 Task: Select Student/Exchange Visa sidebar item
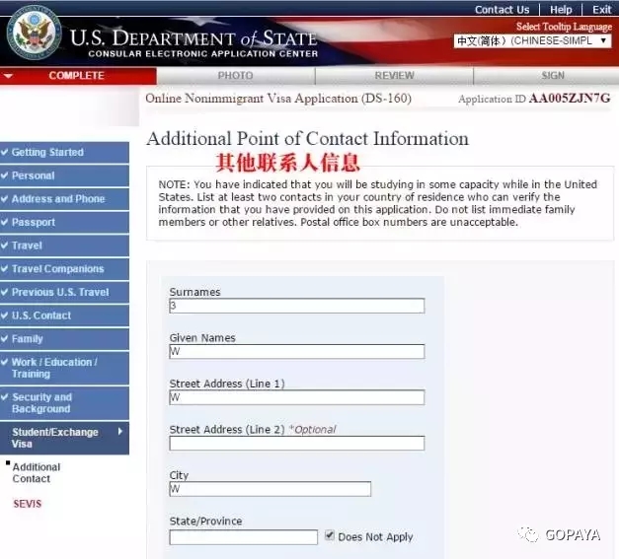coord(64,438)
